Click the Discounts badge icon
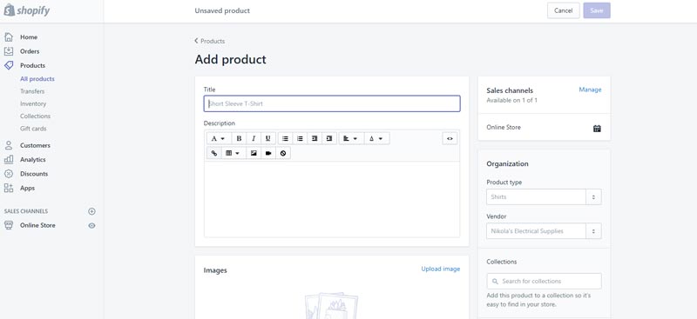The height and width of the screenshot is (319, 697). [x=9, y=174]
